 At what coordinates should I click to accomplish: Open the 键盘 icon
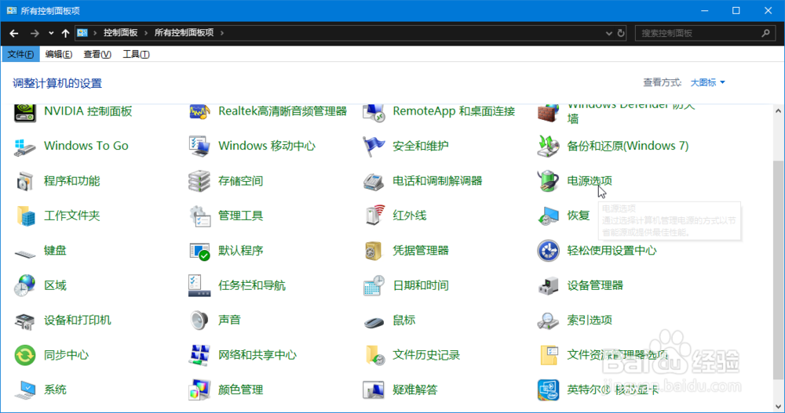coord(24,253)
